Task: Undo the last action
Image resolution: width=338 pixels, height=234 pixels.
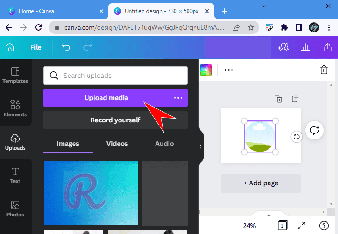Action: click(66, 47)
